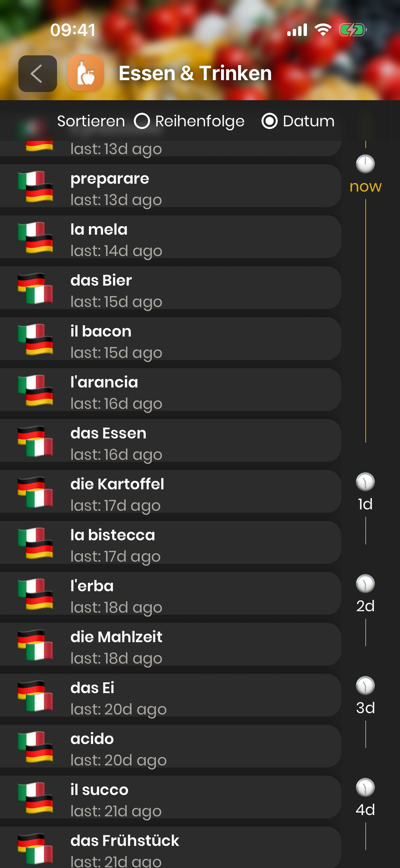Tap the flag icon beside 'la bistecca'
Screen dimensions: 400x868
(36, 543)
